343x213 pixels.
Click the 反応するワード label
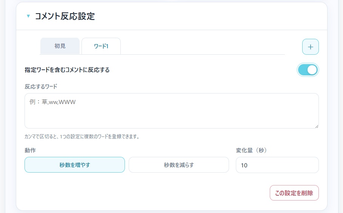tap(41, 86)
